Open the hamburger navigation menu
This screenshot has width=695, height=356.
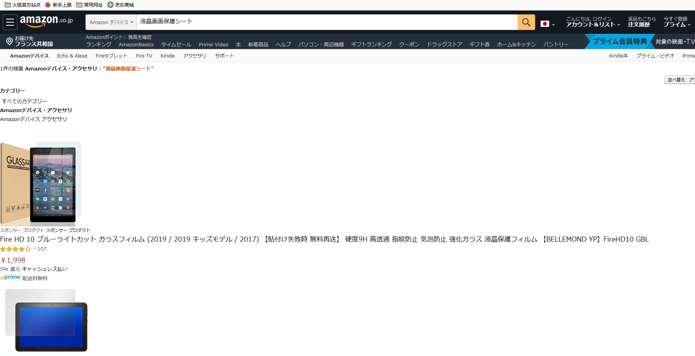(10, 22)
